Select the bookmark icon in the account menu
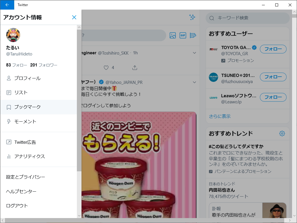This screenshot has width=297, height=223. click(x=8, y=107)
